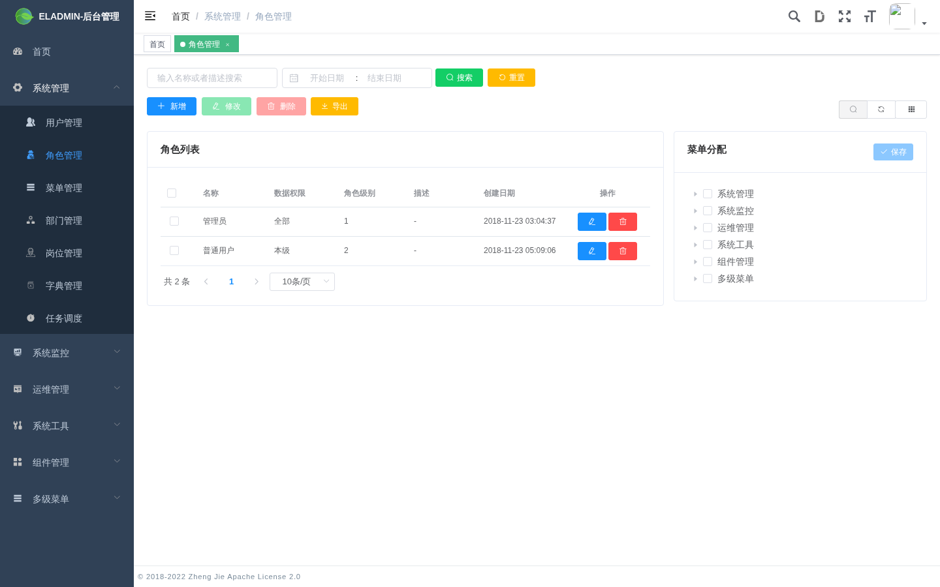Click the 导出 export button
Image resolution: width=940 pixels, height=587 pixels.
pyautogui.click(x=334, y=106)
